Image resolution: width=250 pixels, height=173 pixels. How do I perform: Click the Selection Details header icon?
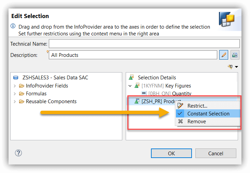tap(131, 77)
